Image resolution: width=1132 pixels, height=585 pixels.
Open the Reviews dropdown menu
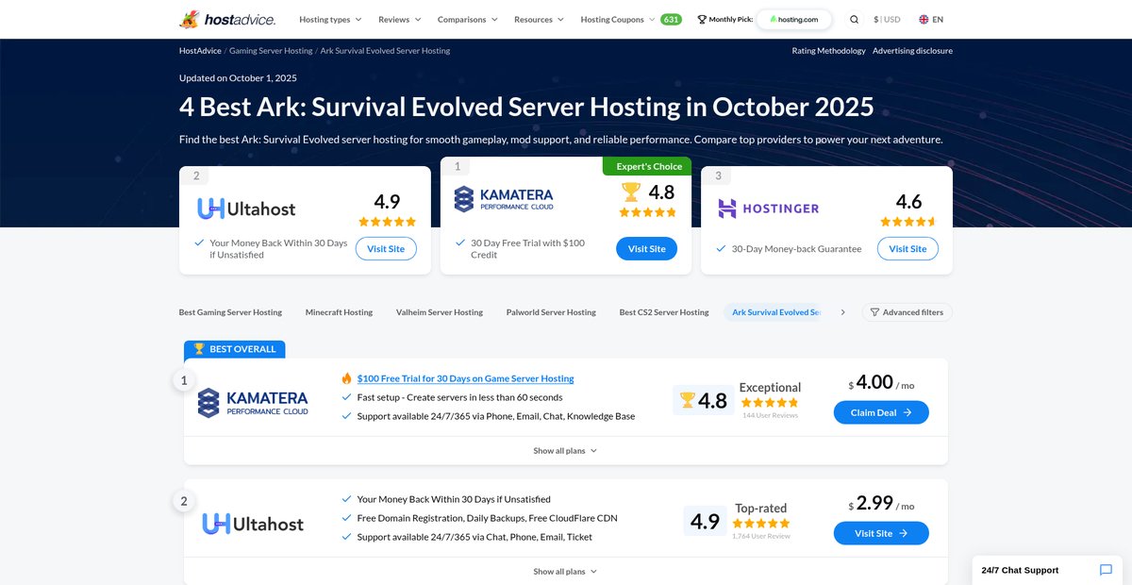(400, 19)
